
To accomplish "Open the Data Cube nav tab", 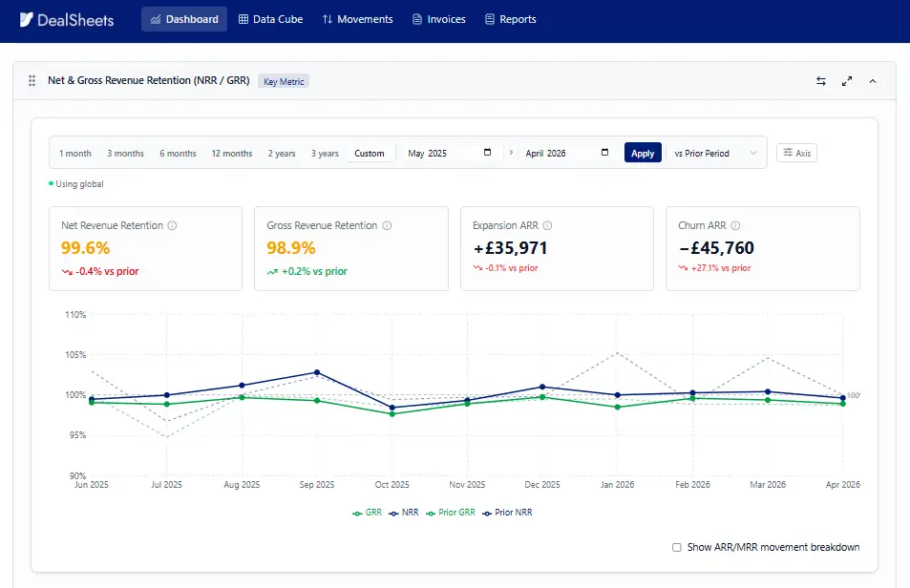I will (270, 19).
